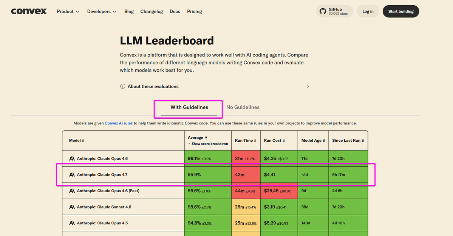This screenshot has height=236, width=453.
Task: Click the 96.1% average score cell
Action: pos(208,158)
